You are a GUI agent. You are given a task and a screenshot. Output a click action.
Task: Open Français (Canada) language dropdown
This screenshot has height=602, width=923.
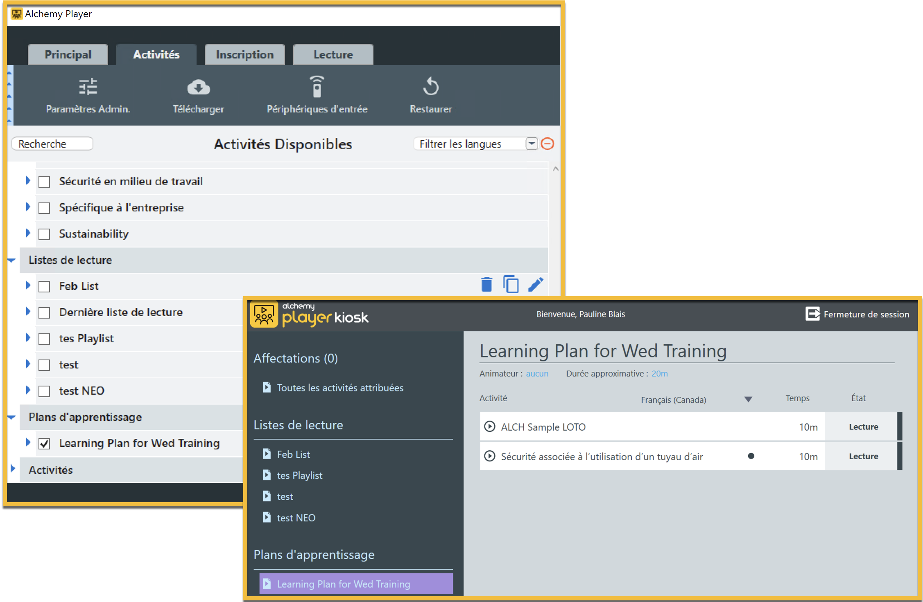coord(748,399)
